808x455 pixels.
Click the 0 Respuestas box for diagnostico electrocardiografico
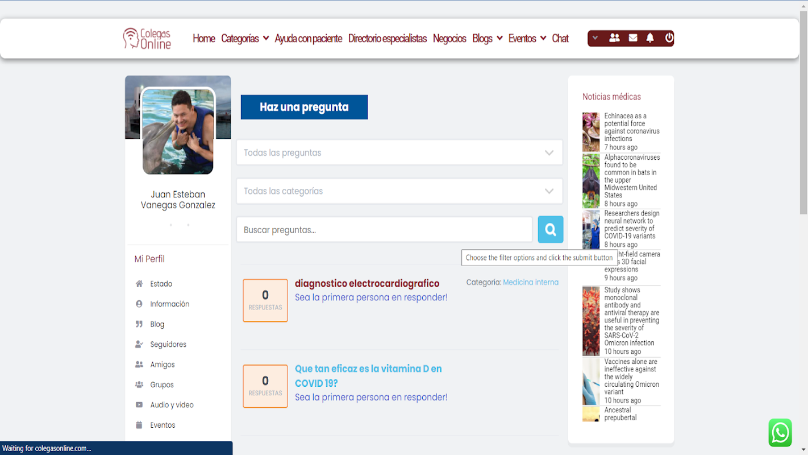(x=265, y=300)
